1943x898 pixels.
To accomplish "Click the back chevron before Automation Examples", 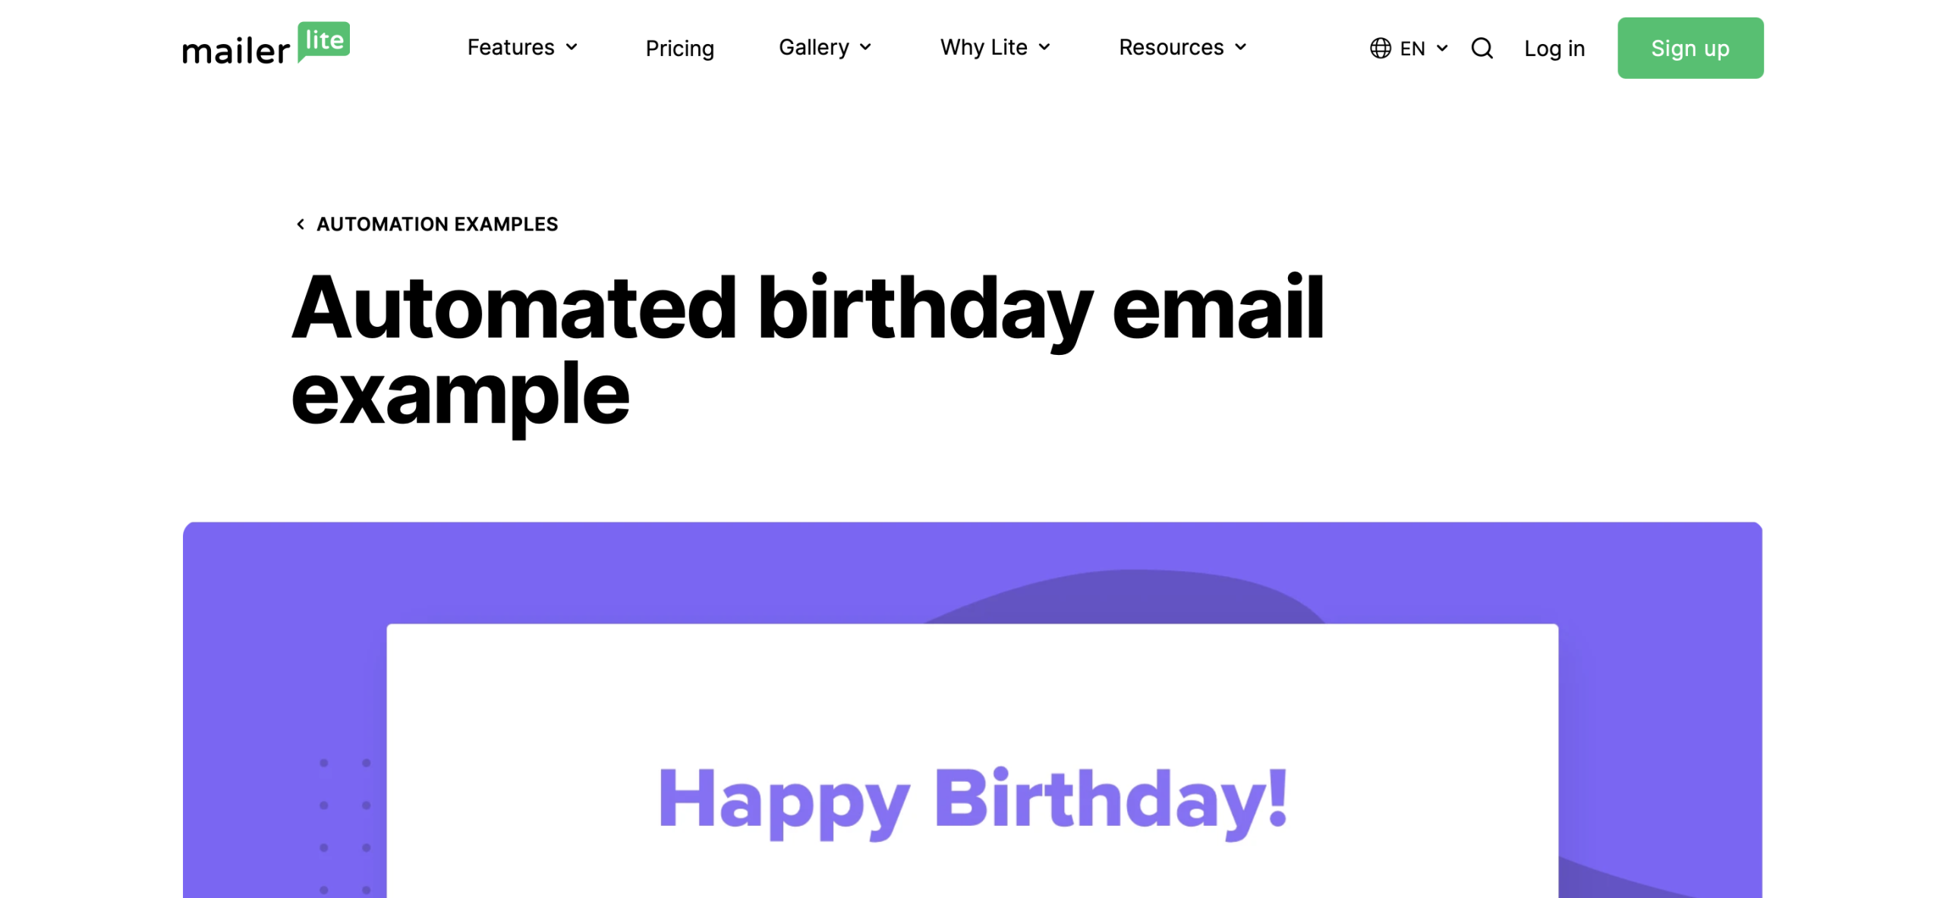I will tap(301, 224).
